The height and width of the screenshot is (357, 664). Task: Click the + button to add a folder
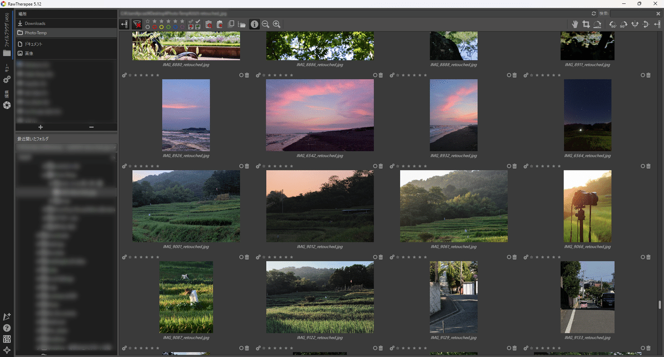click(x=40, y=127)
